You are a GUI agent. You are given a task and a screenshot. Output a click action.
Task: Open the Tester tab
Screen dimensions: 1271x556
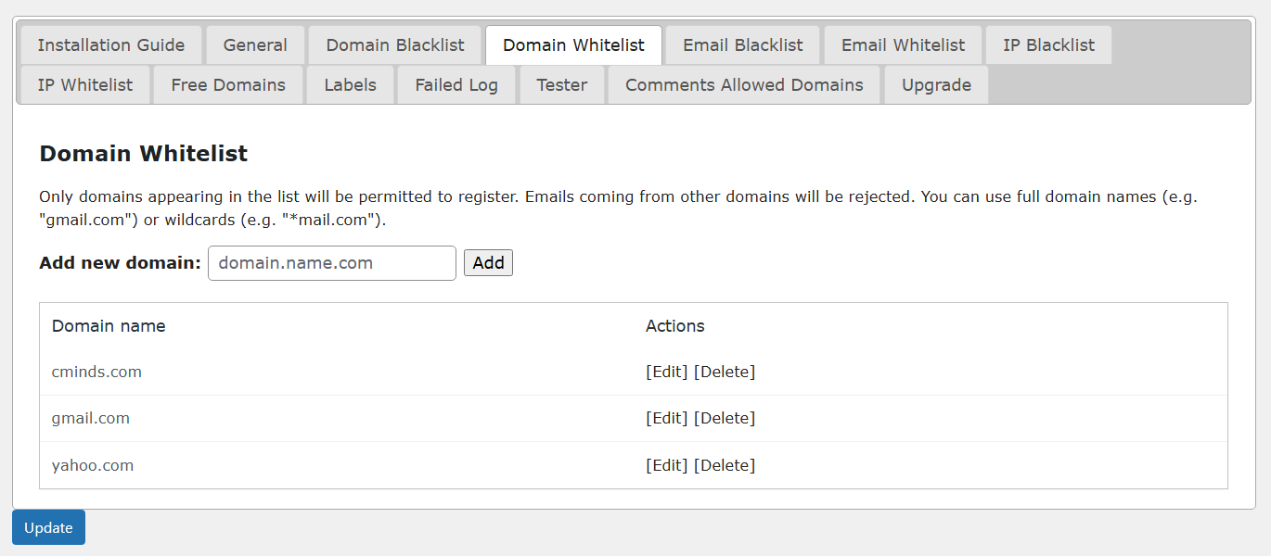point(561,85)
